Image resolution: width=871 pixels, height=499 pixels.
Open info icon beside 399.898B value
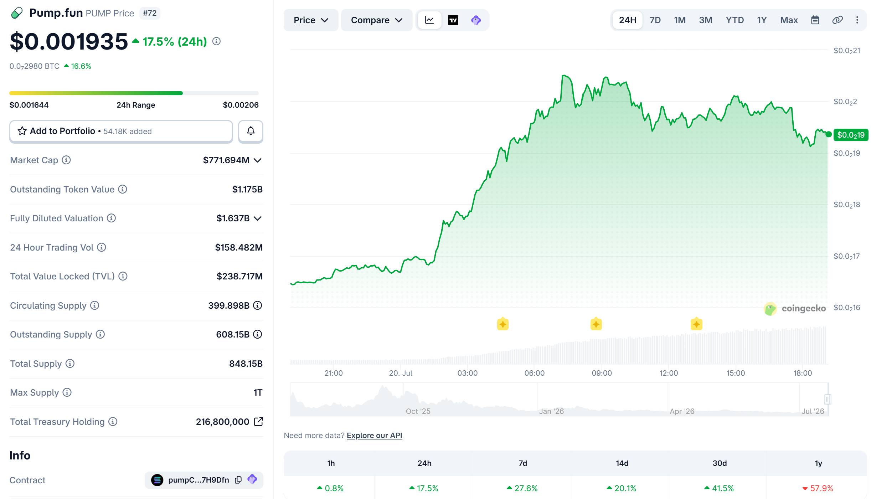pos(257,305)
